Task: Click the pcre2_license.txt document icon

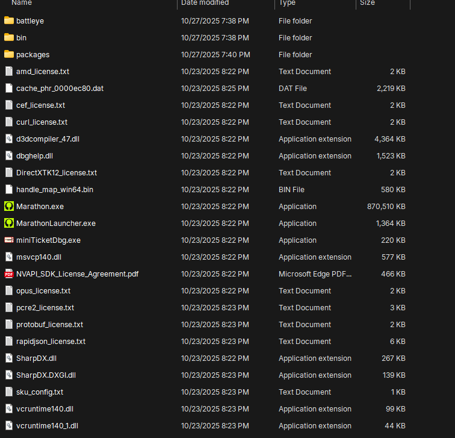Action: [9, 307]
